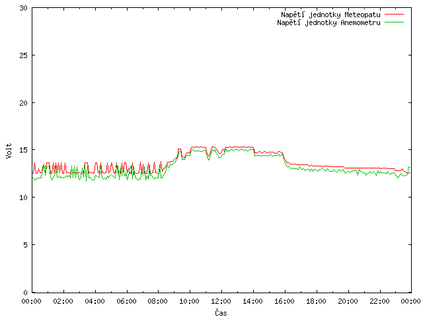
Task: Click the green legend line sample
Action: (x=394, y=22)
